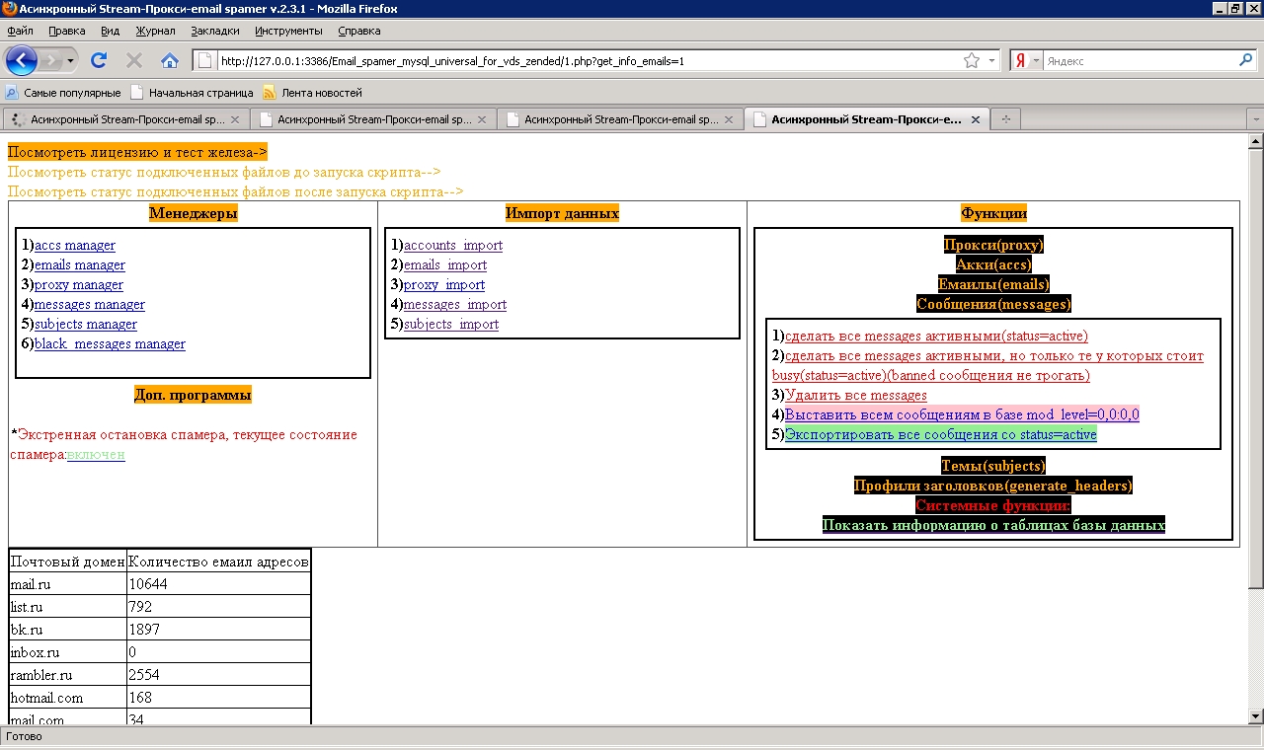Close the third tab
The height and width of the screenshot is (750, 1264).
point(728,119)
